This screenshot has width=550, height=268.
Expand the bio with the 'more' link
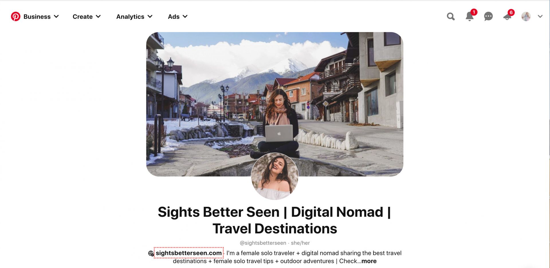tap(369, 261)
